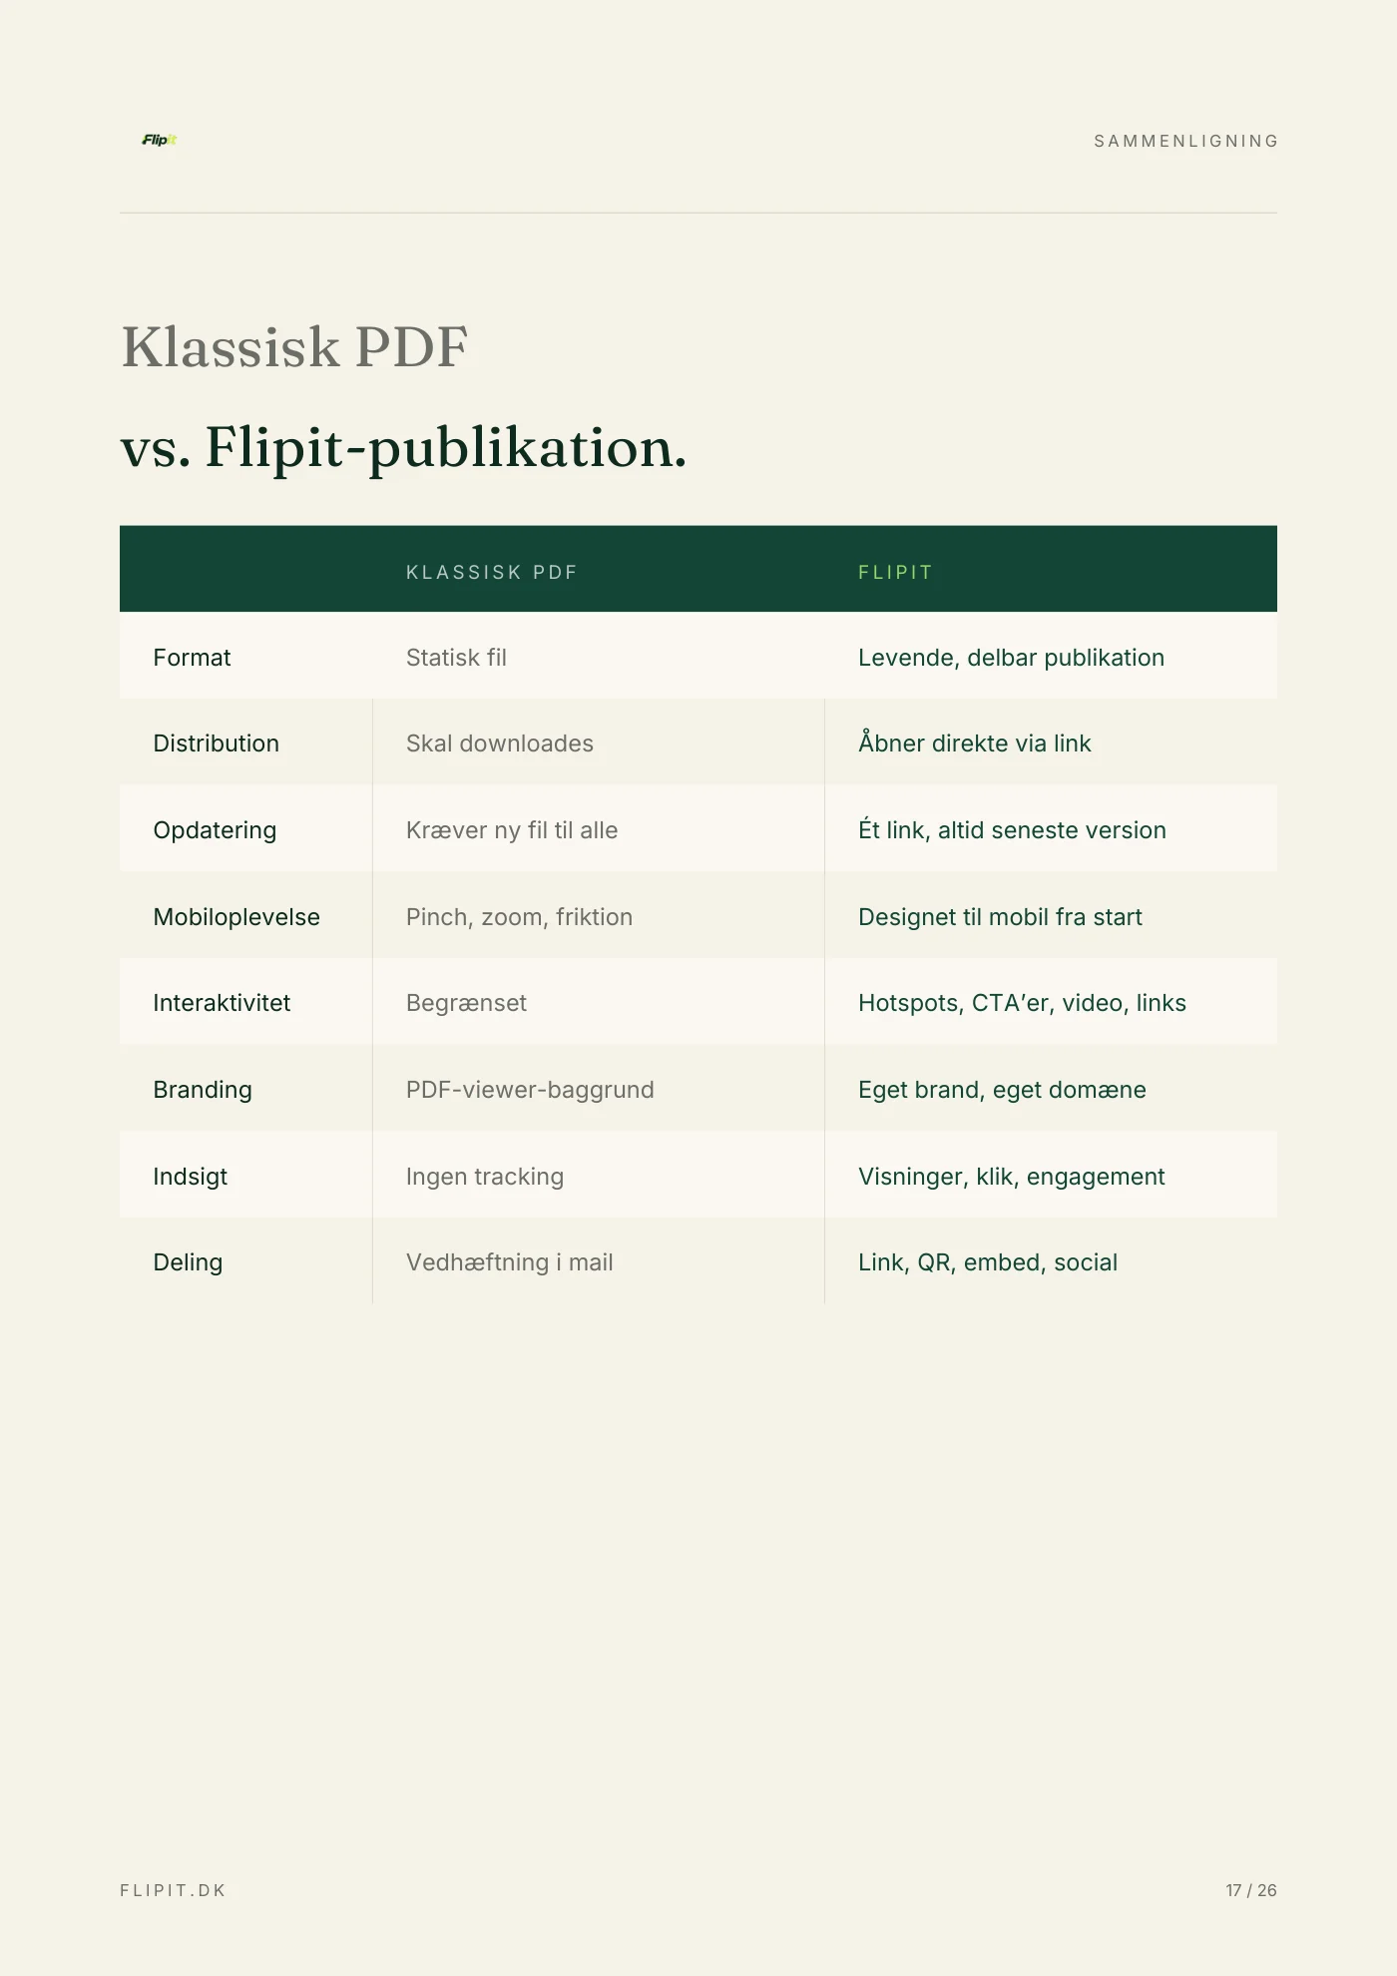1397x1976 pixels.
Task: Click the Format row label
Action: pos(192,658)
